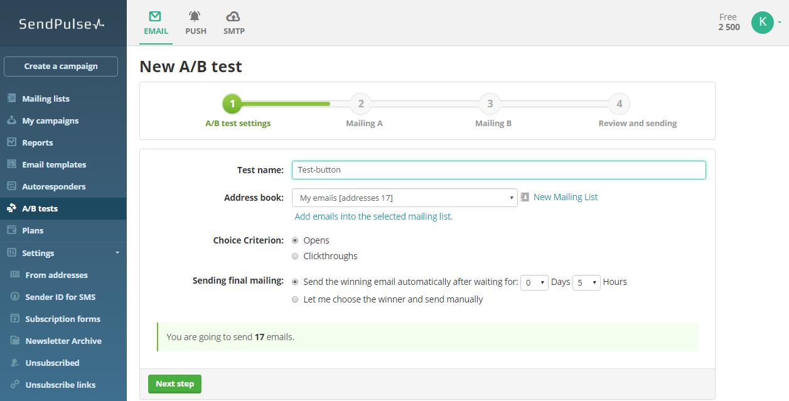Click the Unsubscribe links chain icon
The image size is (789, 401).
tap(14, 385)
